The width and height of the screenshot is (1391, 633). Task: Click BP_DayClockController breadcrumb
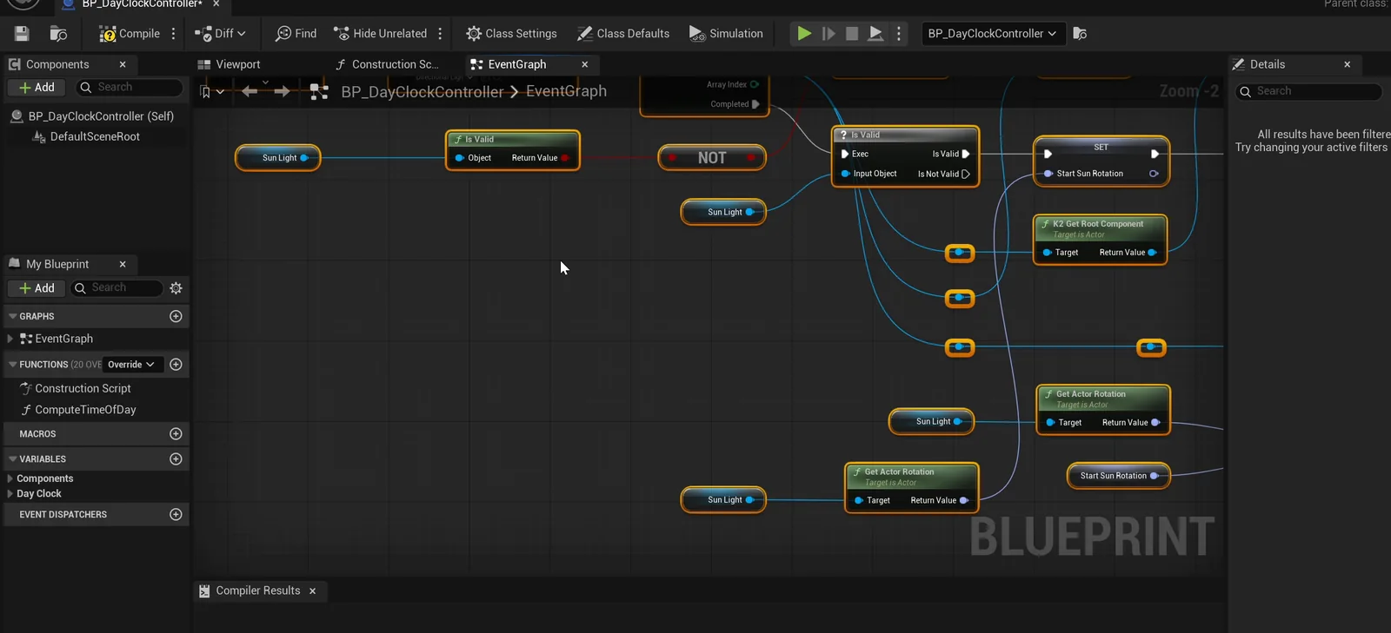(x=423, y=92)
